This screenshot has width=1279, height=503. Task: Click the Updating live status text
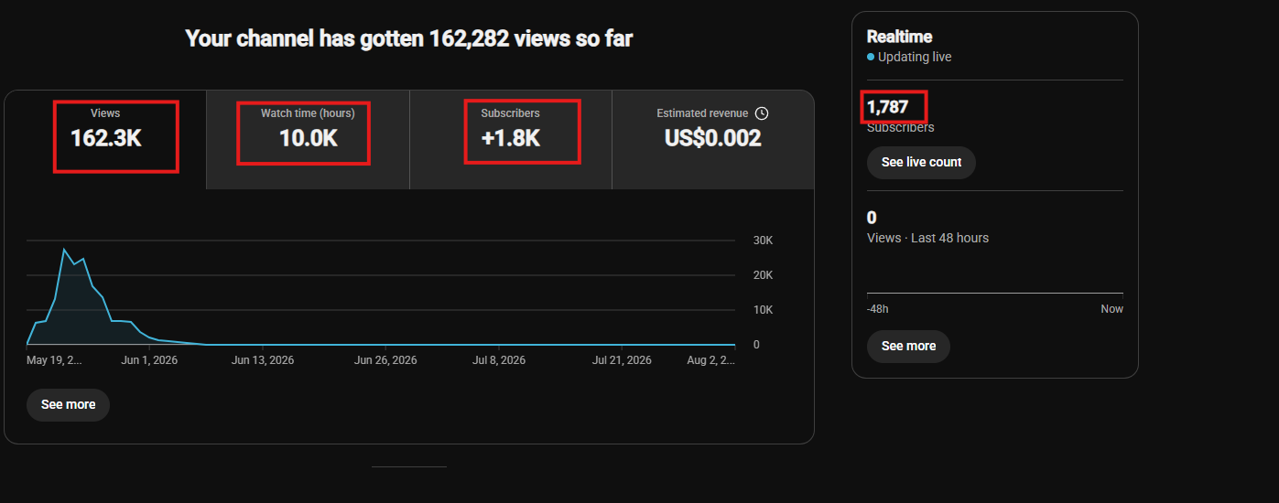[915, 57]
